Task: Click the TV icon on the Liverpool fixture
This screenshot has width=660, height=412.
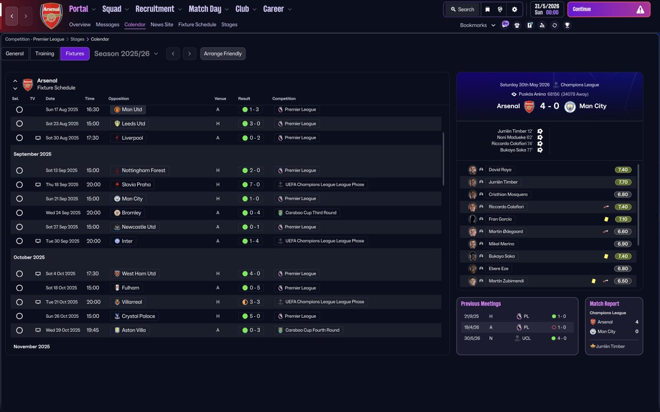Action: point(38,138)
